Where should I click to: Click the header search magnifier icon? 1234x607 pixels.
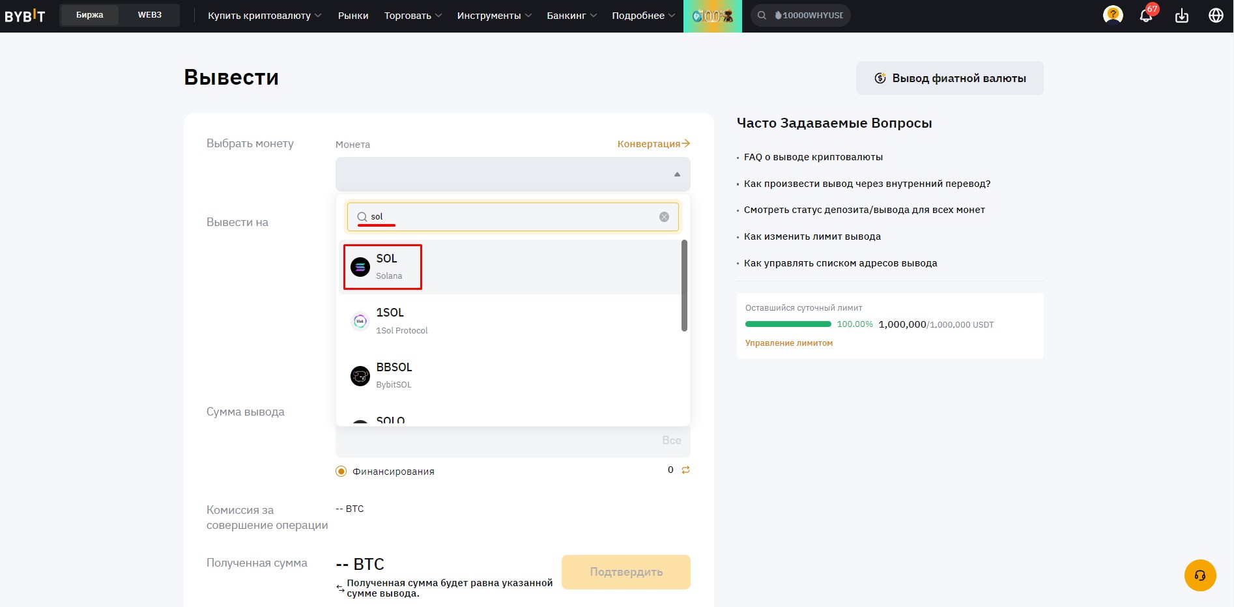[x=762, y=15]
